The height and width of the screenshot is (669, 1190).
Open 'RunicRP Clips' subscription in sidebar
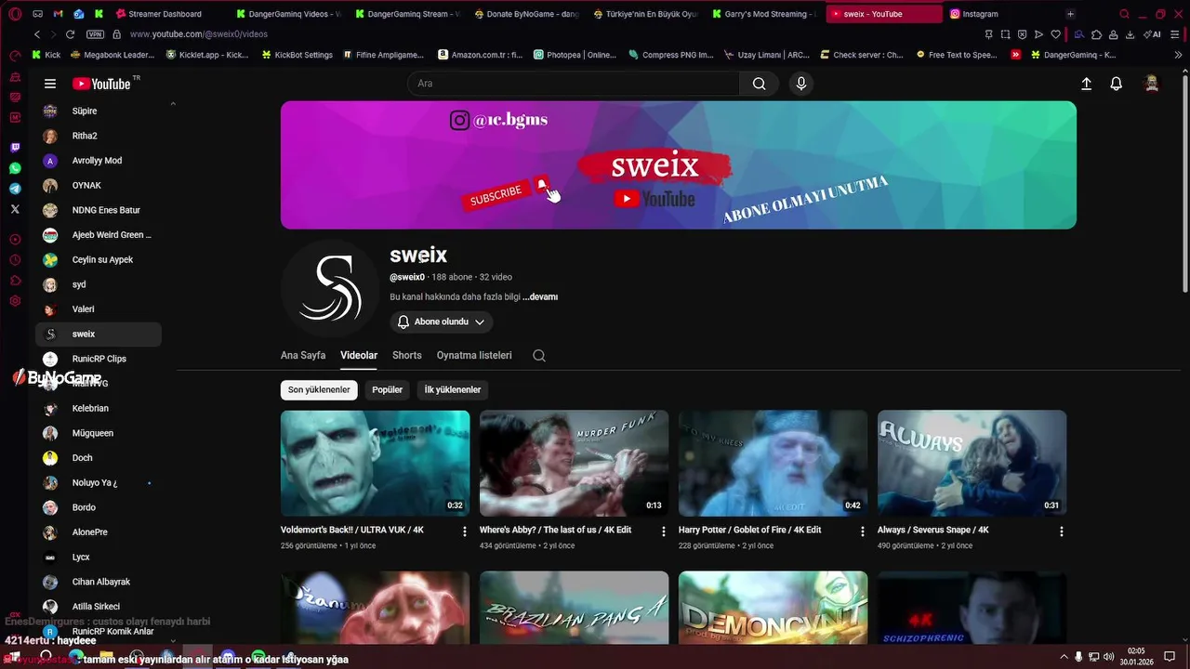pos(99,359)
